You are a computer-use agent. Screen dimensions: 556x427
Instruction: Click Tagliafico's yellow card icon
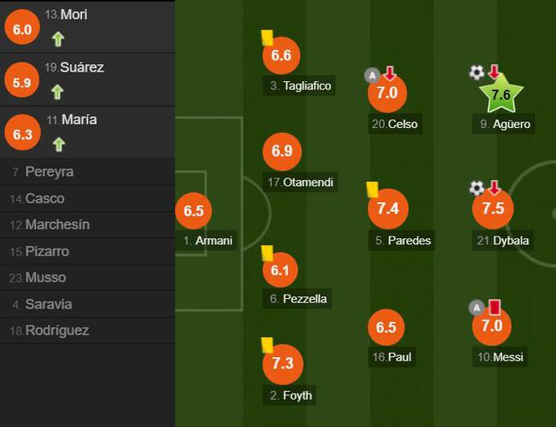click(266, 38)
